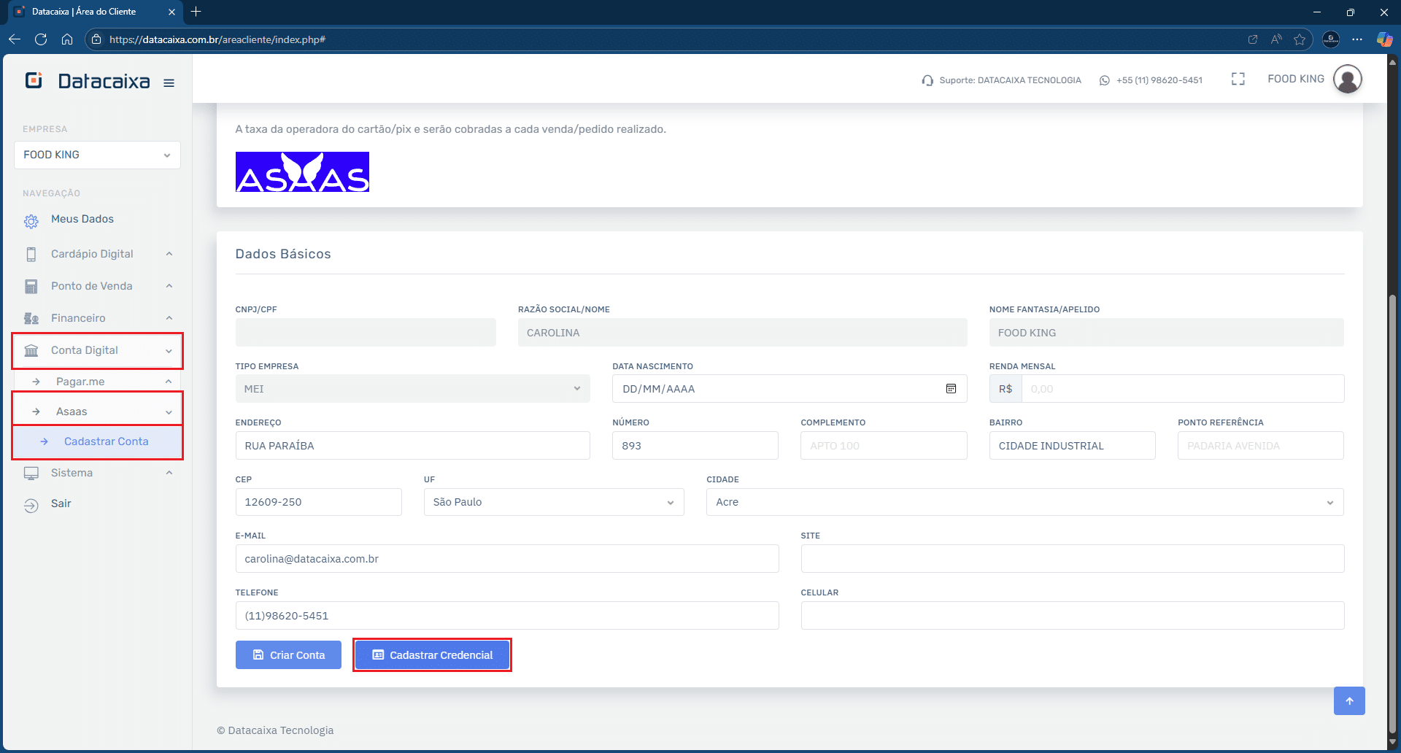
Task: Open the Financeiro section icon
Action: click(31, 317)
